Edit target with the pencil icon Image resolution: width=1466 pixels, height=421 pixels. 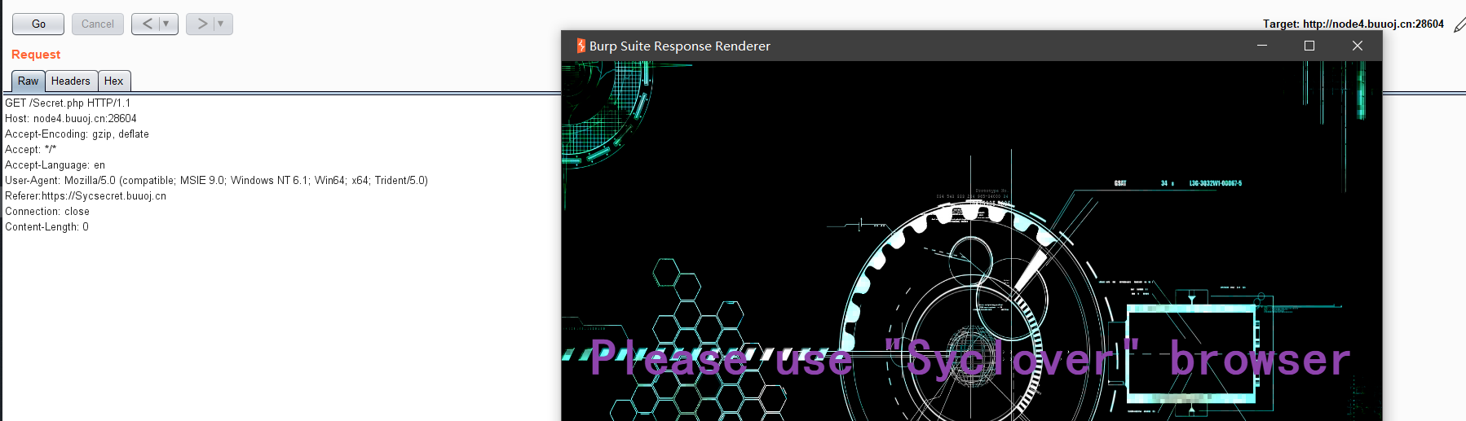[x=1459, y=25]
